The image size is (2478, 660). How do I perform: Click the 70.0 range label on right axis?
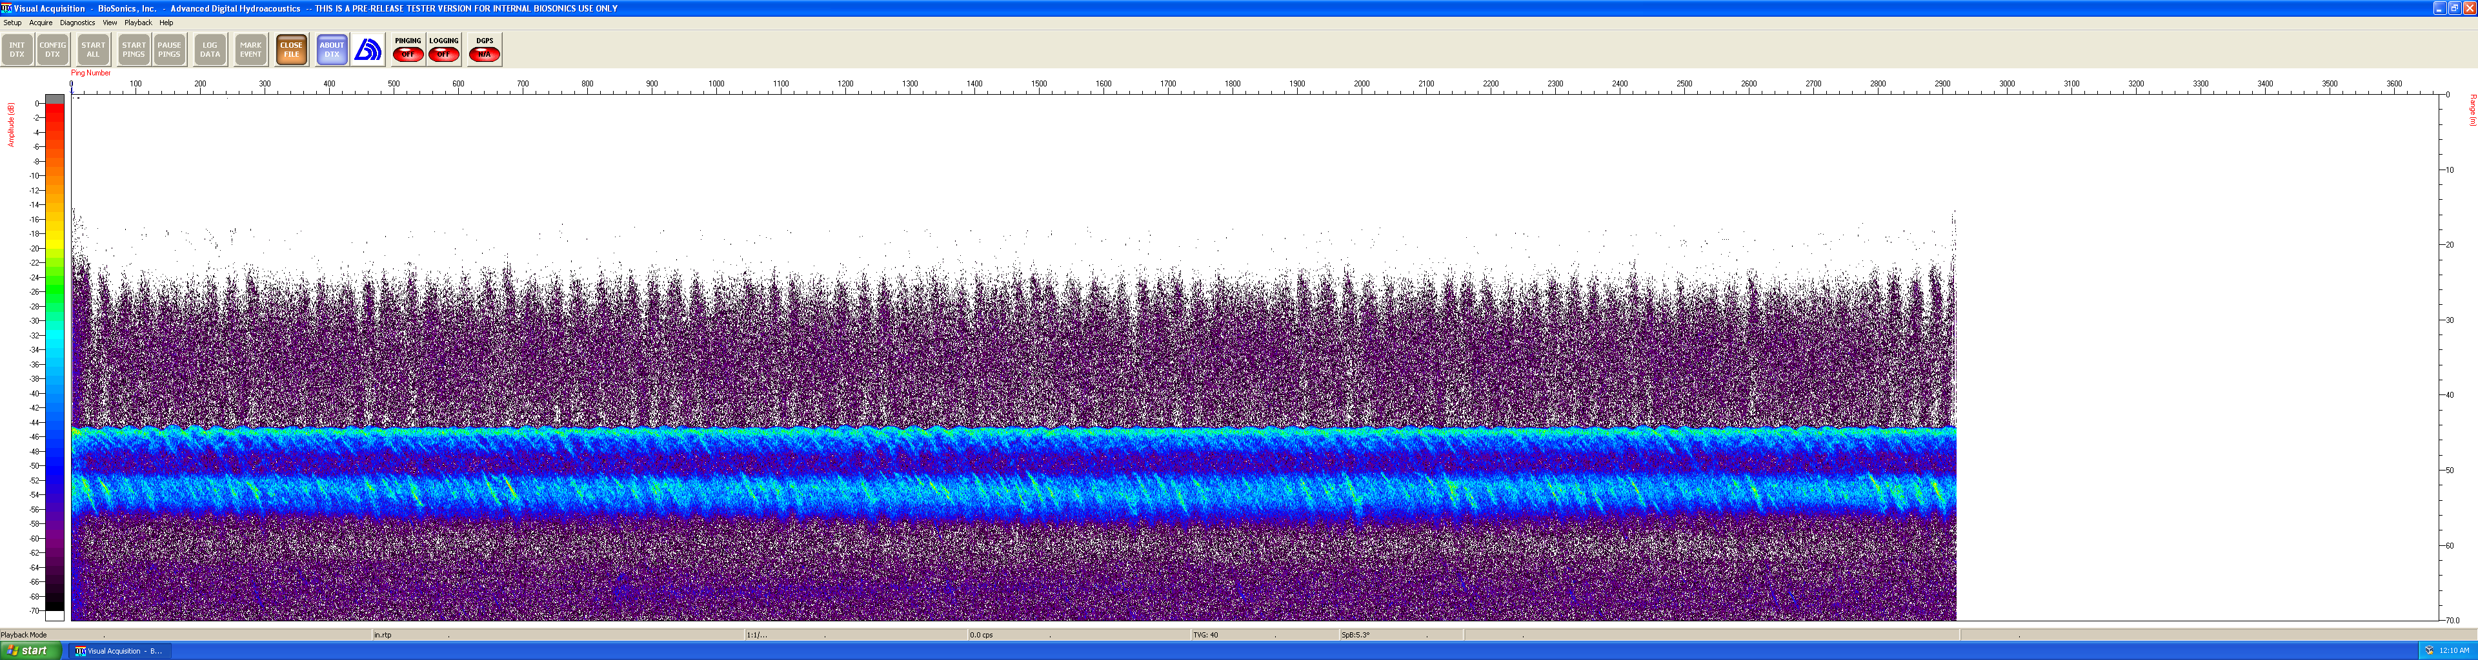point(2452,621)
